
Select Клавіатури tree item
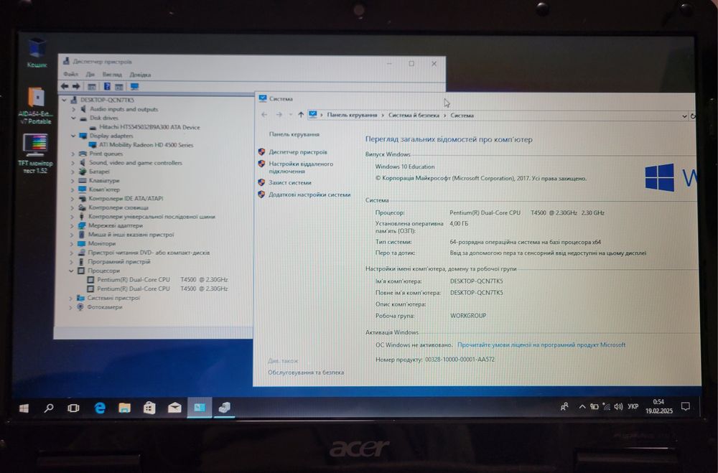(x=104, y=181)
